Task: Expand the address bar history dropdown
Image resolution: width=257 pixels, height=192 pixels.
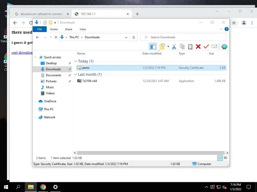Action: (126, 37)
